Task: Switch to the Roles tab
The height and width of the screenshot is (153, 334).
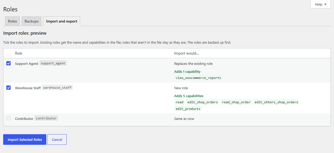Action: (12, 21)
